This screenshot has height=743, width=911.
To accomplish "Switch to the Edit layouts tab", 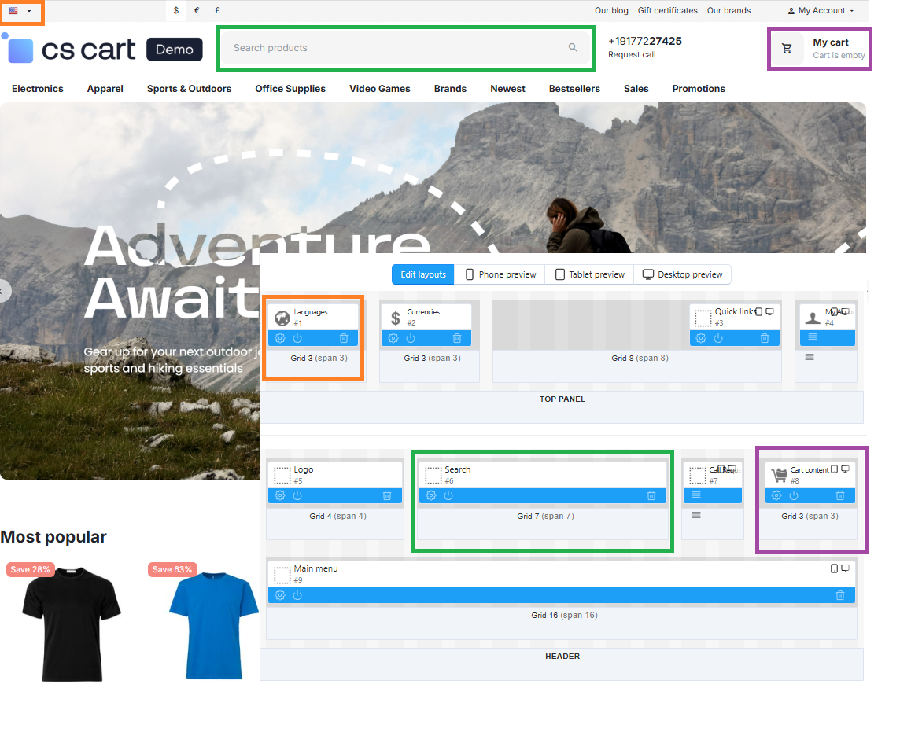I will pos(423,274).
